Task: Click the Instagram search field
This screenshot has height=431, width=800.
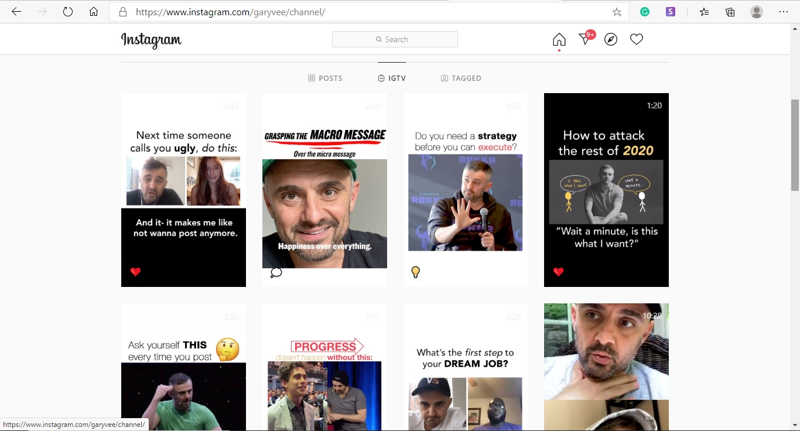Action: coord(395,39)
